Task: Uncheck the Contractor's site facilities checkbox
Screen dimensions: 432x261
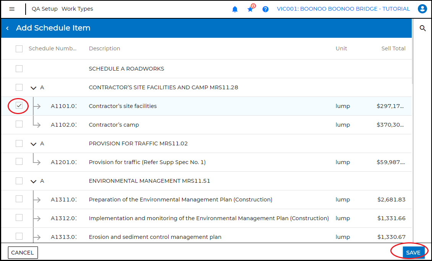Action: tap(19, 106)
